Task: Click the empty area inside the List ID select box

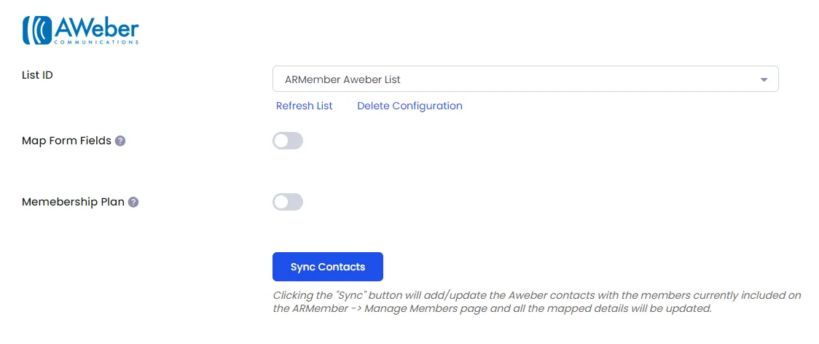Action: click(x=575, y=79)
